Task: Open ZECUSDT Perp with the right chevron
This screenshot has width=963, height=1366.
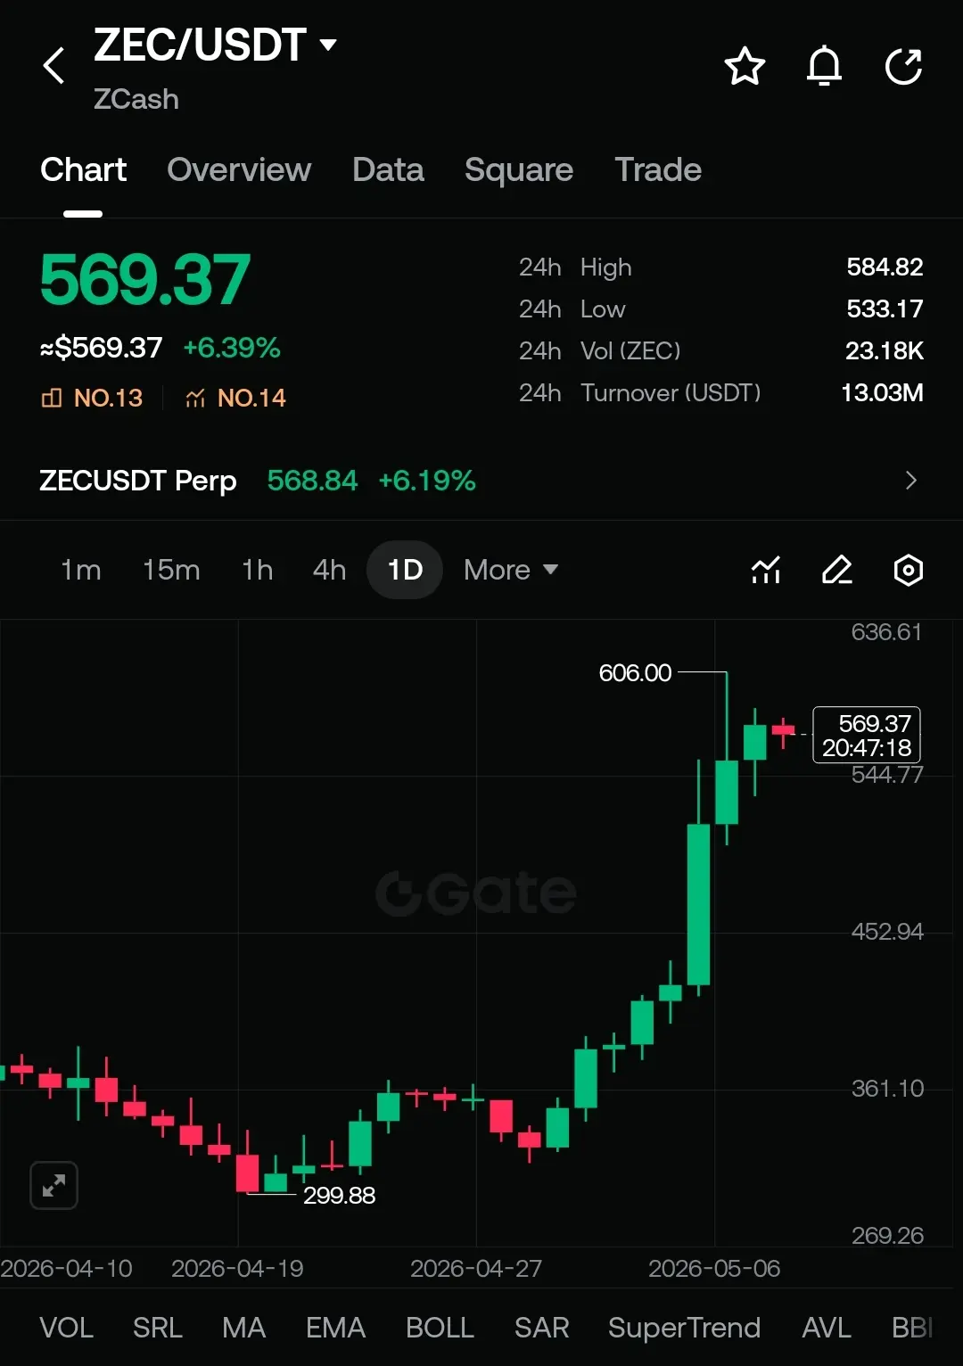Action: (910, 481)
